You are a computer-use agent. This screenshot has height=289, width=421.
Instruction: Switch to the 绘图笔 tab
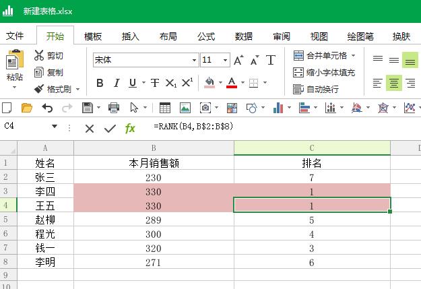point(360,36)
